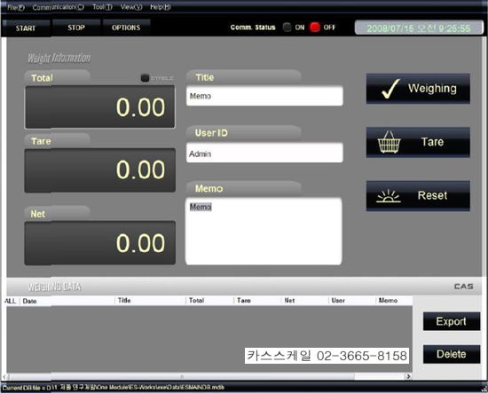Click the Tare button label
The height and width of the screenshot is (393, 488).
click(x=432, y=142)
